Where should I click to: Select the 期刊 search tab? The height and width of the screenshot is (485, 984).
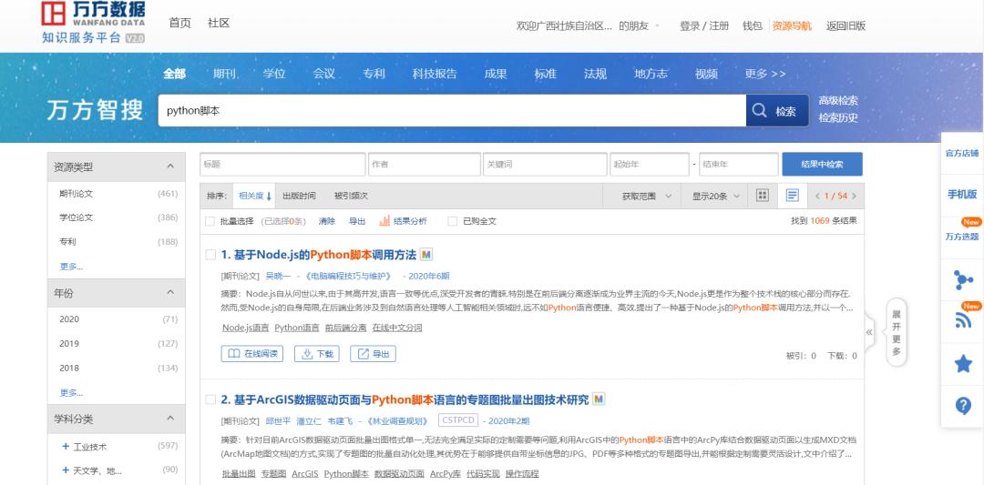[x=224, y=74]
